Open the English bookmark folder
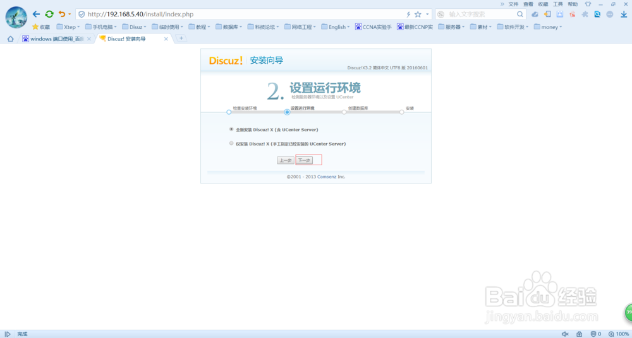This screenshot has height=338, width=632. [336, 27]
